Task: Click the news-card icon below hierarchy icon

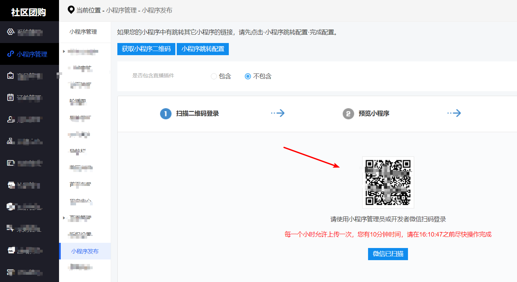Action: click(10, 163)
